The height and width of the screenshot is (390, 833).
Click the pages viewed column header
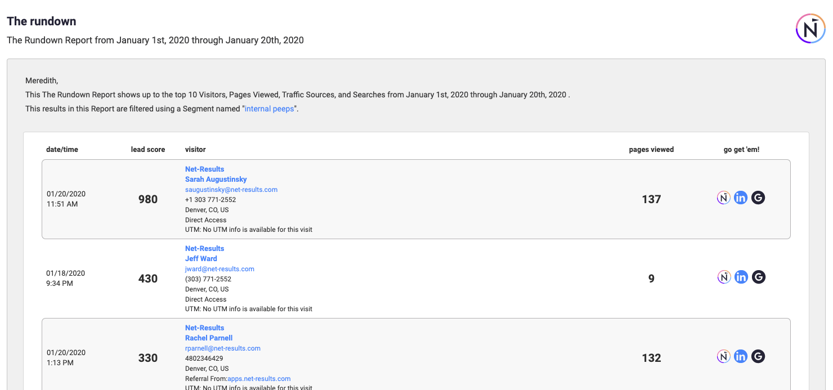(651, 150)
